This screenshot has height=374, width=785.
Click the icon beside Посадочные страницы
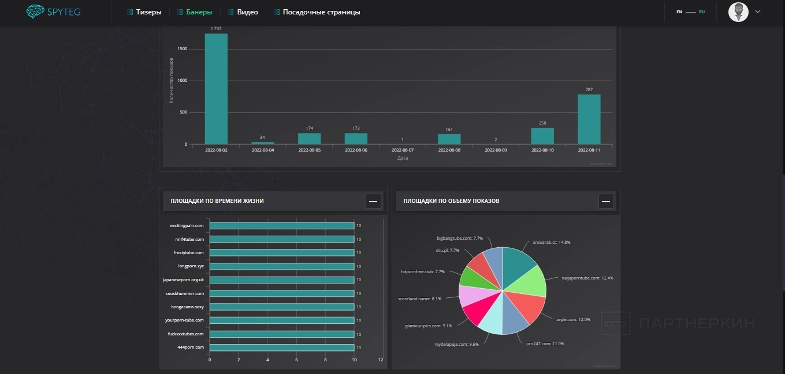point(277,12)
